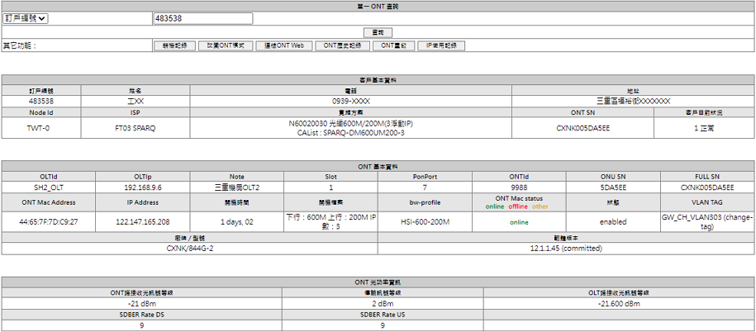Open the 訂戶編號 search type dropdown
Viewport: 756px width, 332px height.
[x=26, y=18]
